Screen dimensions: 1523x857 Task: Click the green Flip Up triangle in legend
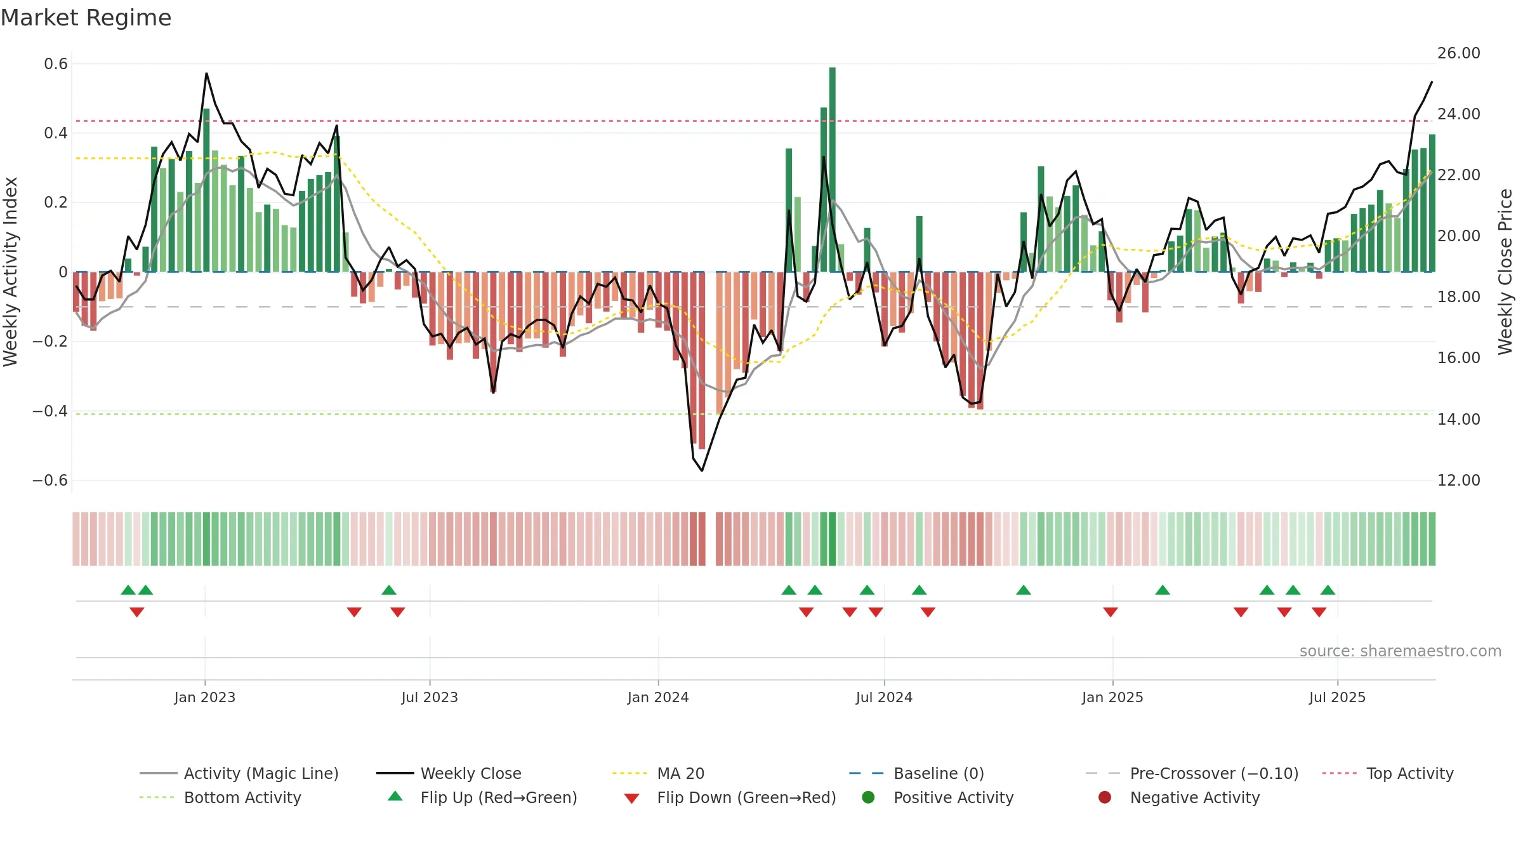pos(395,796)
